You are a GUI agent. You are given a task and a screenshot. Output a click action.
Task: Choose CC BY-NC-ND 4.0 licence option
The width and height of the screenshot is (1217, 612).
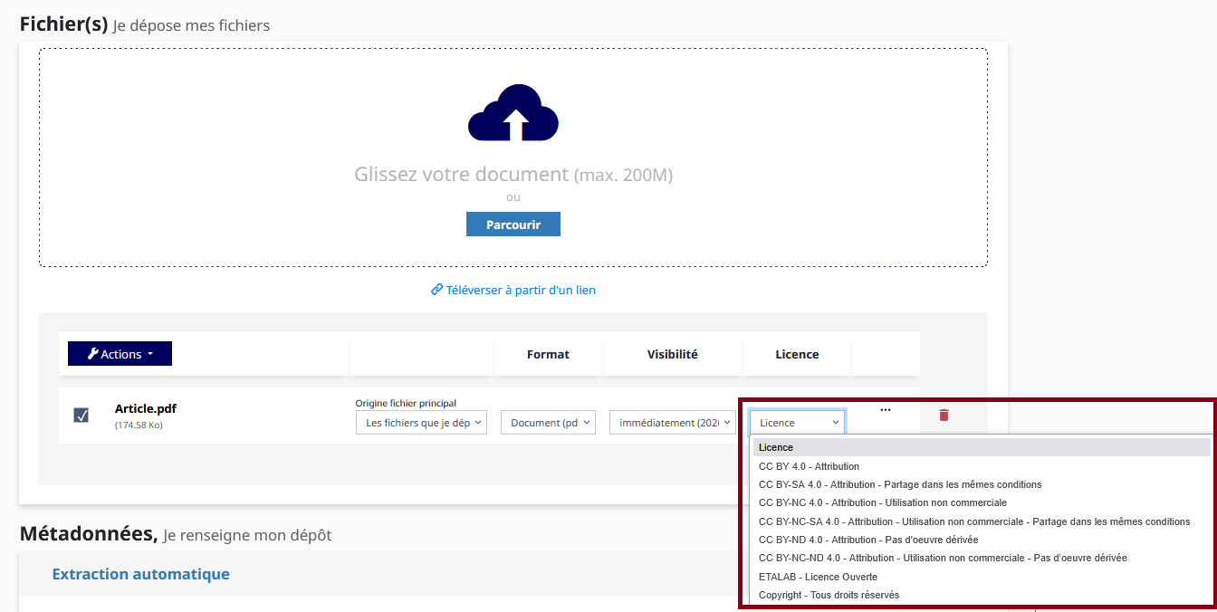tap(942, 558)
